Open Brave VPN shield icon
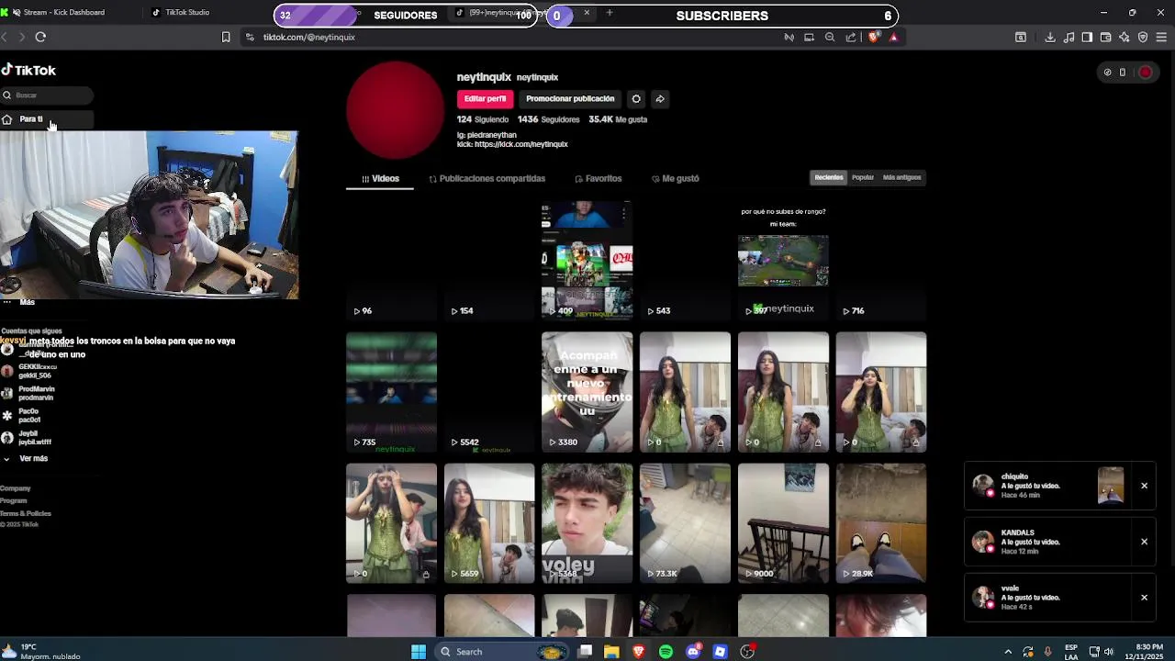The image size is (1175, 661). 1143,37
